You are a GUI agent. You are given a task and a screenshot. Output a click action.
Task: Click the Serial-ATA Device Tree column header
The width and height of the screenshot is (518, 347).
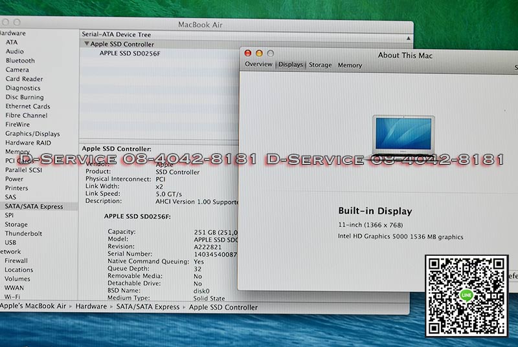(x=117, y=34)
